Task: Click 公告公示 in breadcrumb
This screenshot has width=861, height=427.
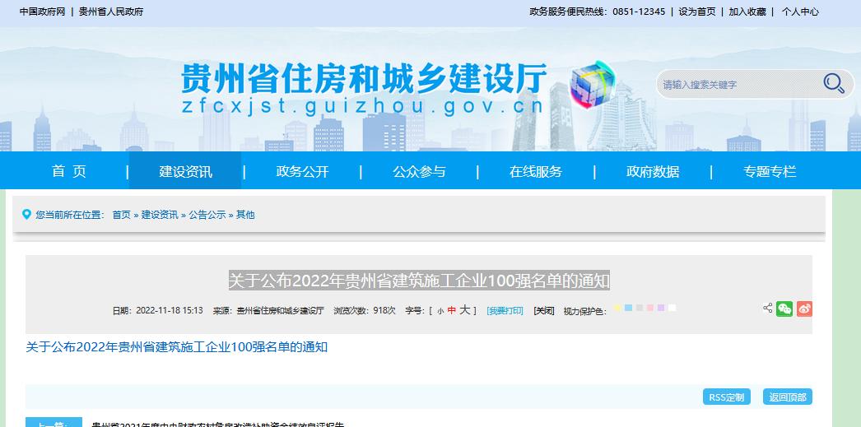Action: pyautogui.click(x=207, y=215)
